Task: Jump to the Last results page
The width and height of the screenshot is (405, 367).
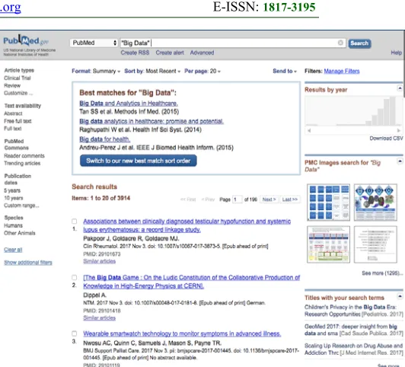Action: tap(290, 199)
